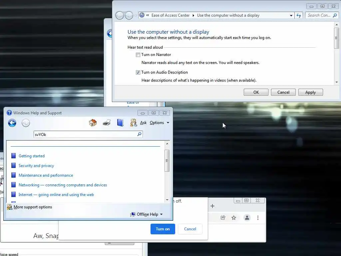Click Offline Help computer icon
This screenshot has height=256, width=341.
click(133, 214)
